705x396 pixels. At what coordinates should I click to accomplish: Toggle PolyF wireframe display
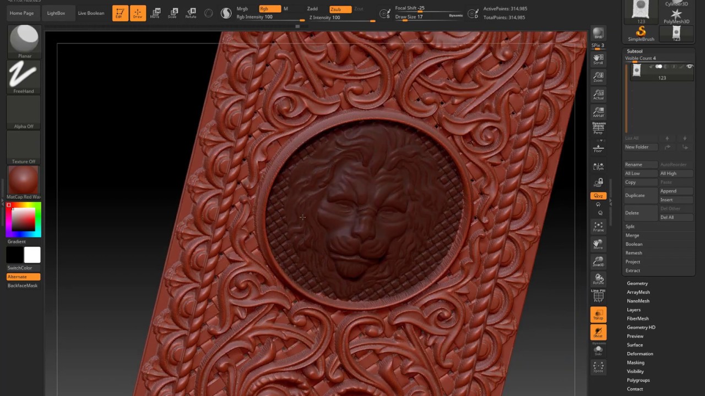coord(598,296)
